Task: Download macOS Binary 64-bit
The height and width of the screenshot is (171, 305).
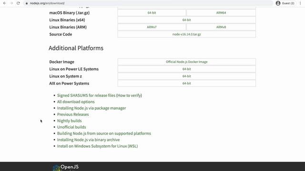Action: [x=152, y=13]
